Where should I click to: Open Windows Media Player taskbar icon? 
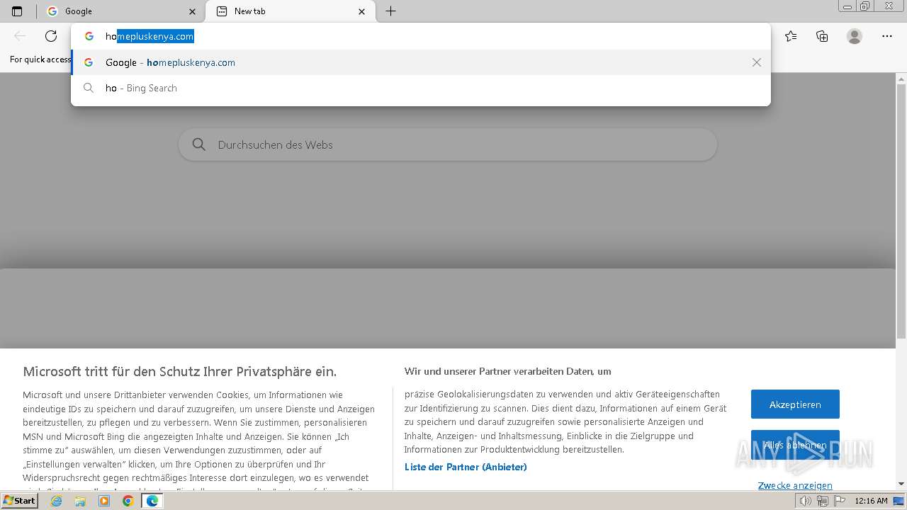click(x=104, y=501)
